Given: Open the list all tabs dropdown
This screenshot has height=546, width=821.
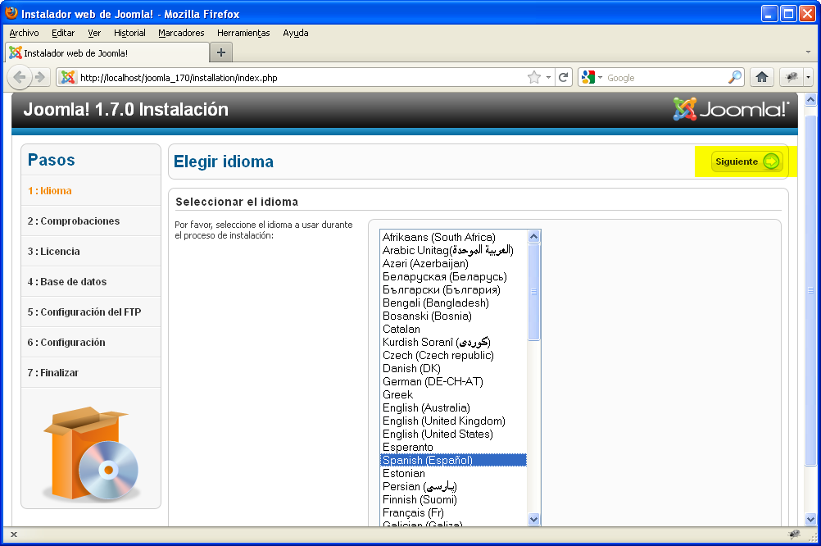Looking at the screenshot, I should coord(808,52).
